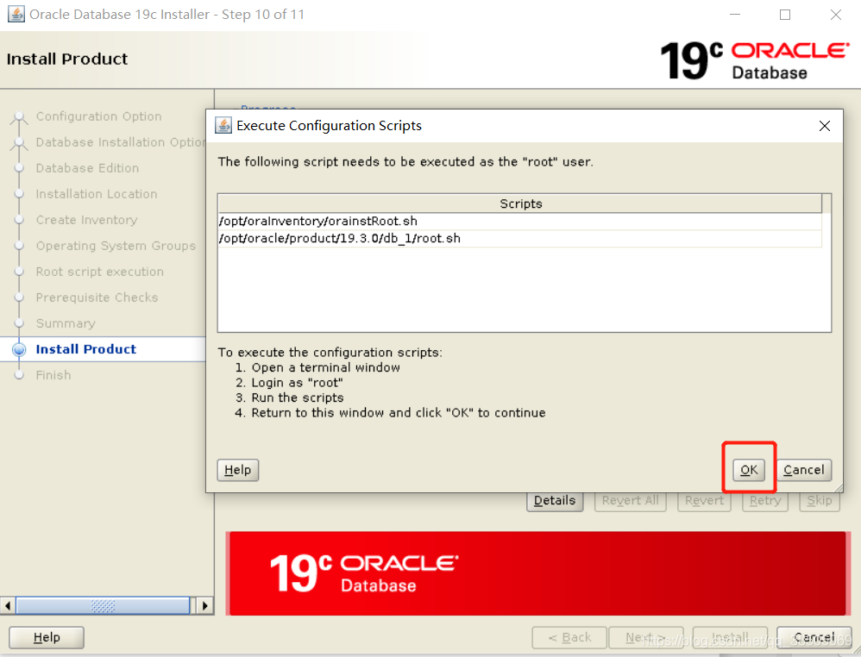Select Finish step in sidebar

pos(53,375)
